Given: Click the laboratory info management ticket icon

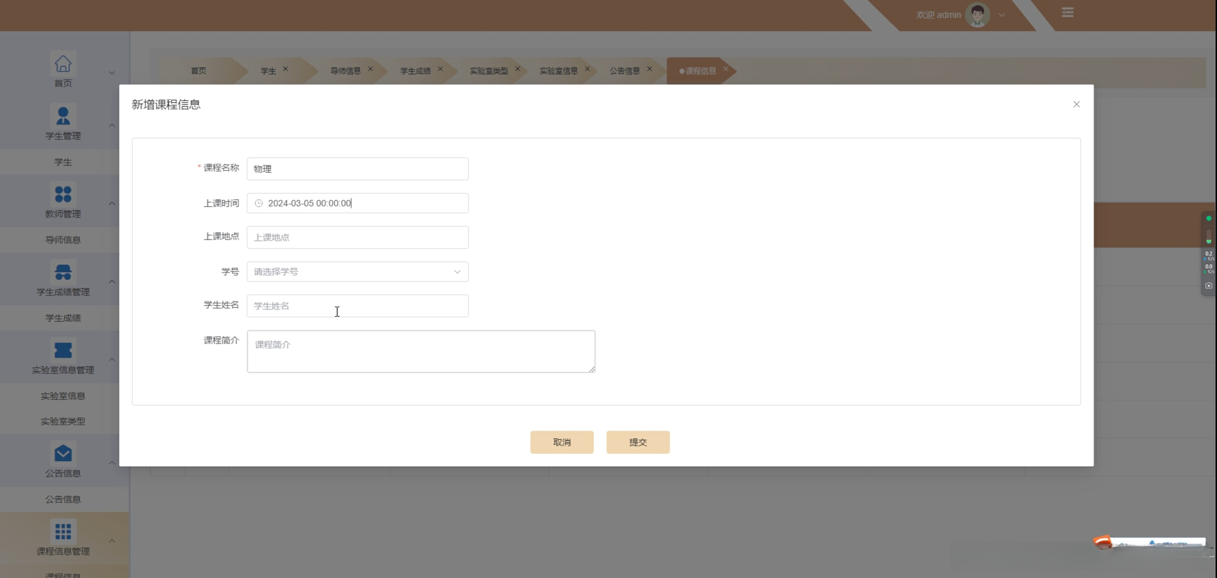Looking at the screenshot, I should coord(63,350).
